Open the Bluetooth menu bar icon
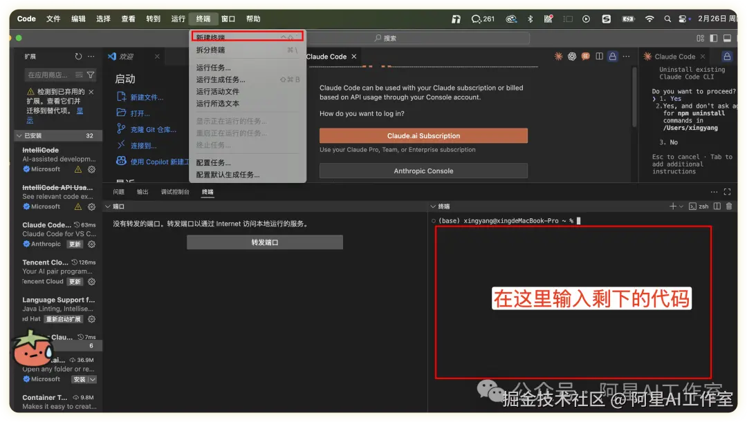747x422 pixels. tap(531, 19)
